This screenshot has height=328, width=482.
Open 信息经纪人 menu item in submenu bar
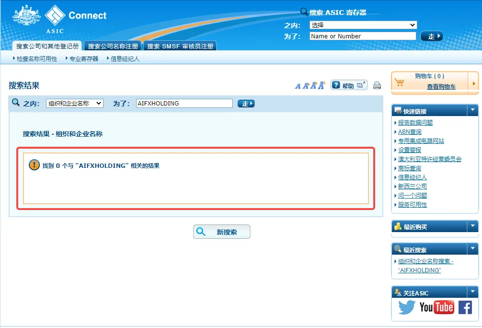pyautogui.click(x=125, y=59)
